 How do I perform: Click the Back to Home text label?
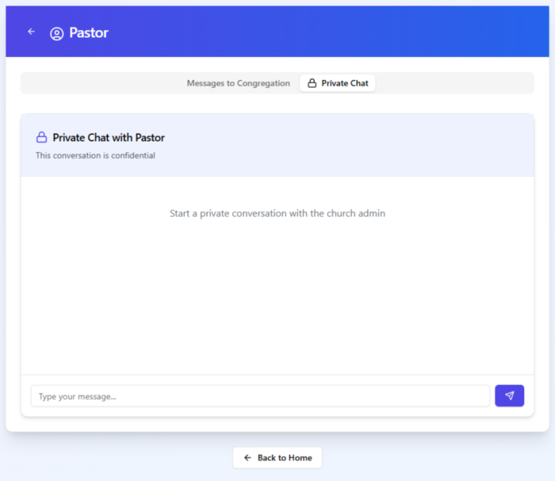[x=285, y=458]
